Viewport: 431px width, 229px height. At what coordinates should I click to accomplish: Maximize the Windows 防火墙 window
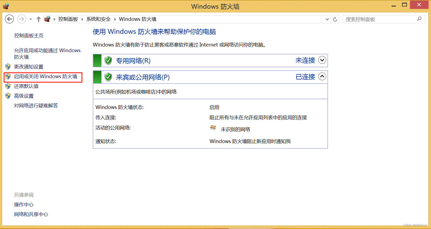[x=405, y=5]
